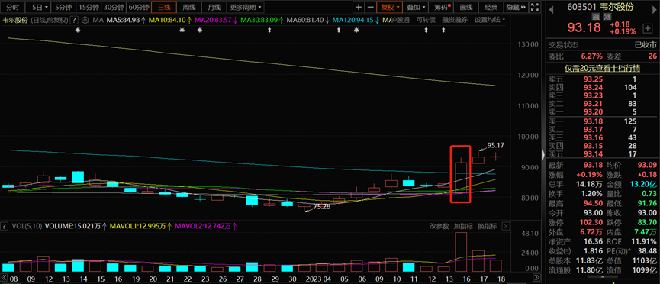Click the arrow event marker above date 12

[426, 31]
